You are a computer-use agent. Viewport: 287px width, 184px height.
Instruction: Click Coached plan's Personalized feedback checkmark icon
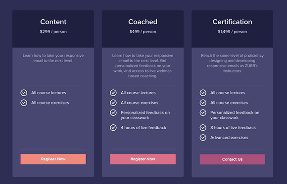[x=113, y=112]
